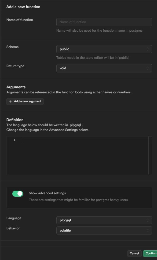This screenshot has height=260, width=157.
Task: Click the plus icon on 'Add a new argument'
Action: click(x=10, y=101)
